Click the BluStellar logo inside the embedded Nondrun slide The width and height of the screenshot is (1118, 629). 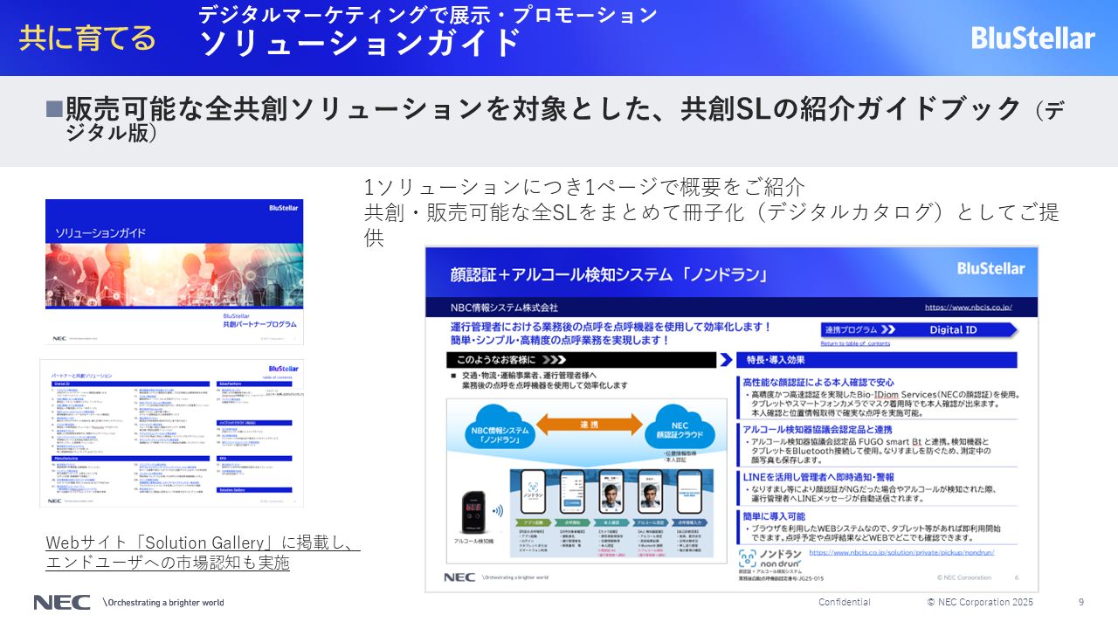pos(990,268)
